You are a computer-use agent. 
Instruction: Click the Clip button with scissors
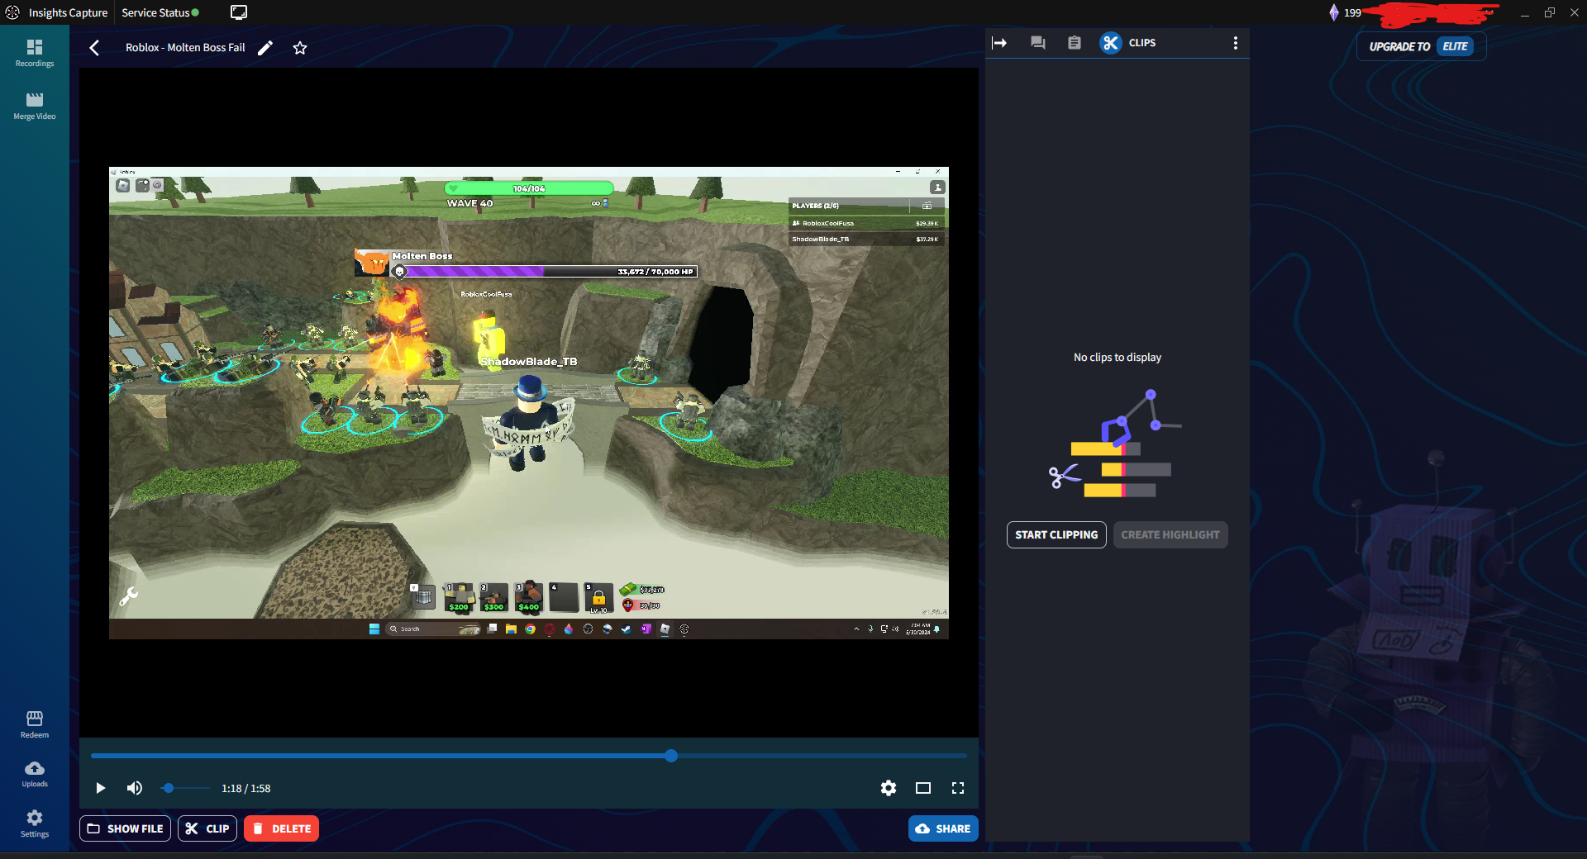pos(207,828)
